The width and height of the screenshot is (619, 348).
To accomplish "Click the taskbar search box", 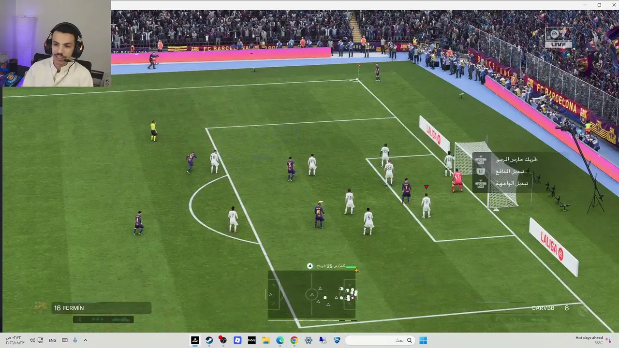I will [380, 340].
